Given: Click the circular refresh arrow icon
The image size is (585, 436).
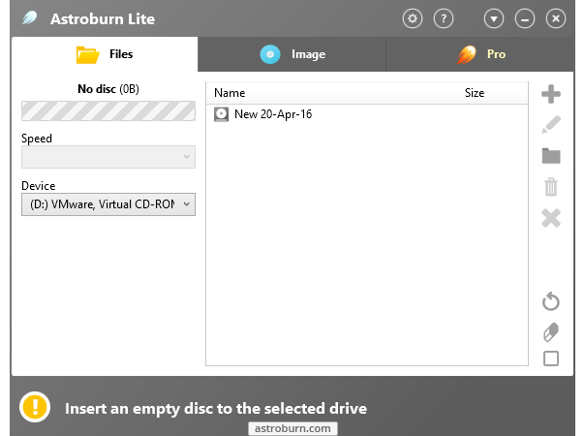Looking at the screenshot, I should pyautogui.click(x=551, y=301).
